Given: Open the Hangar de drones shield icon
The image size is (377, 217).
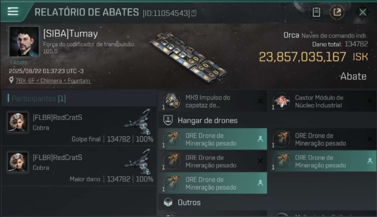Looking at the screenshot, I should pos(168,120).
